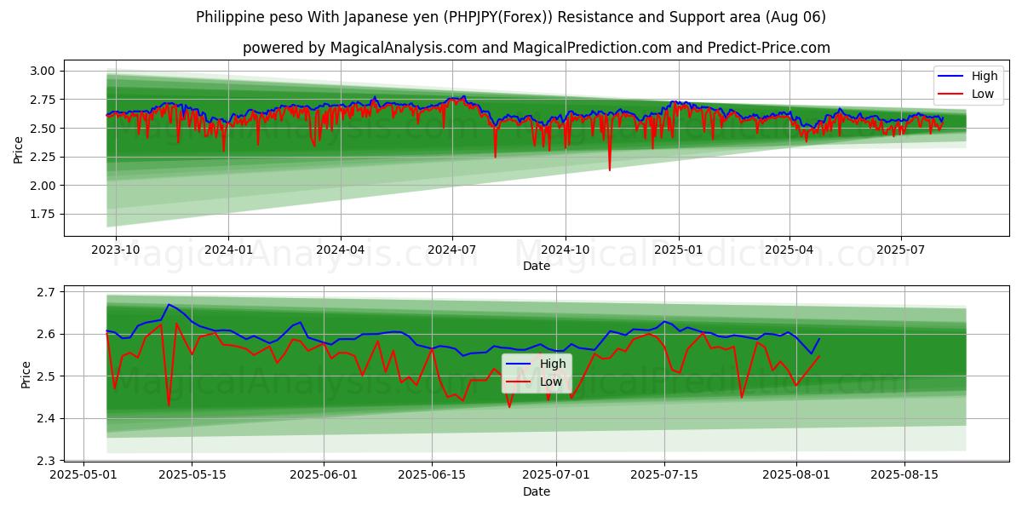Viewport: 1022px width, 511px height.
Task: Click the '2.4' price tick on bottom chart
Action: (x=46, y=418)
